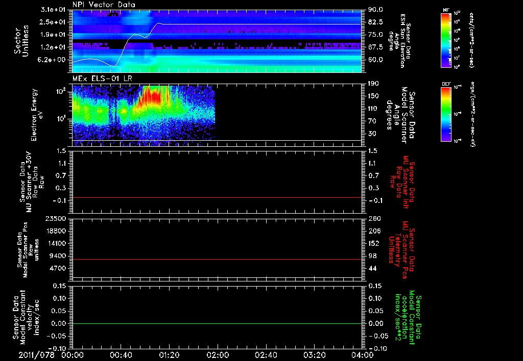Click the Electron Energy eV axis label
The height and width of the screenshot is (361, 523).
[x=37, y=115]
